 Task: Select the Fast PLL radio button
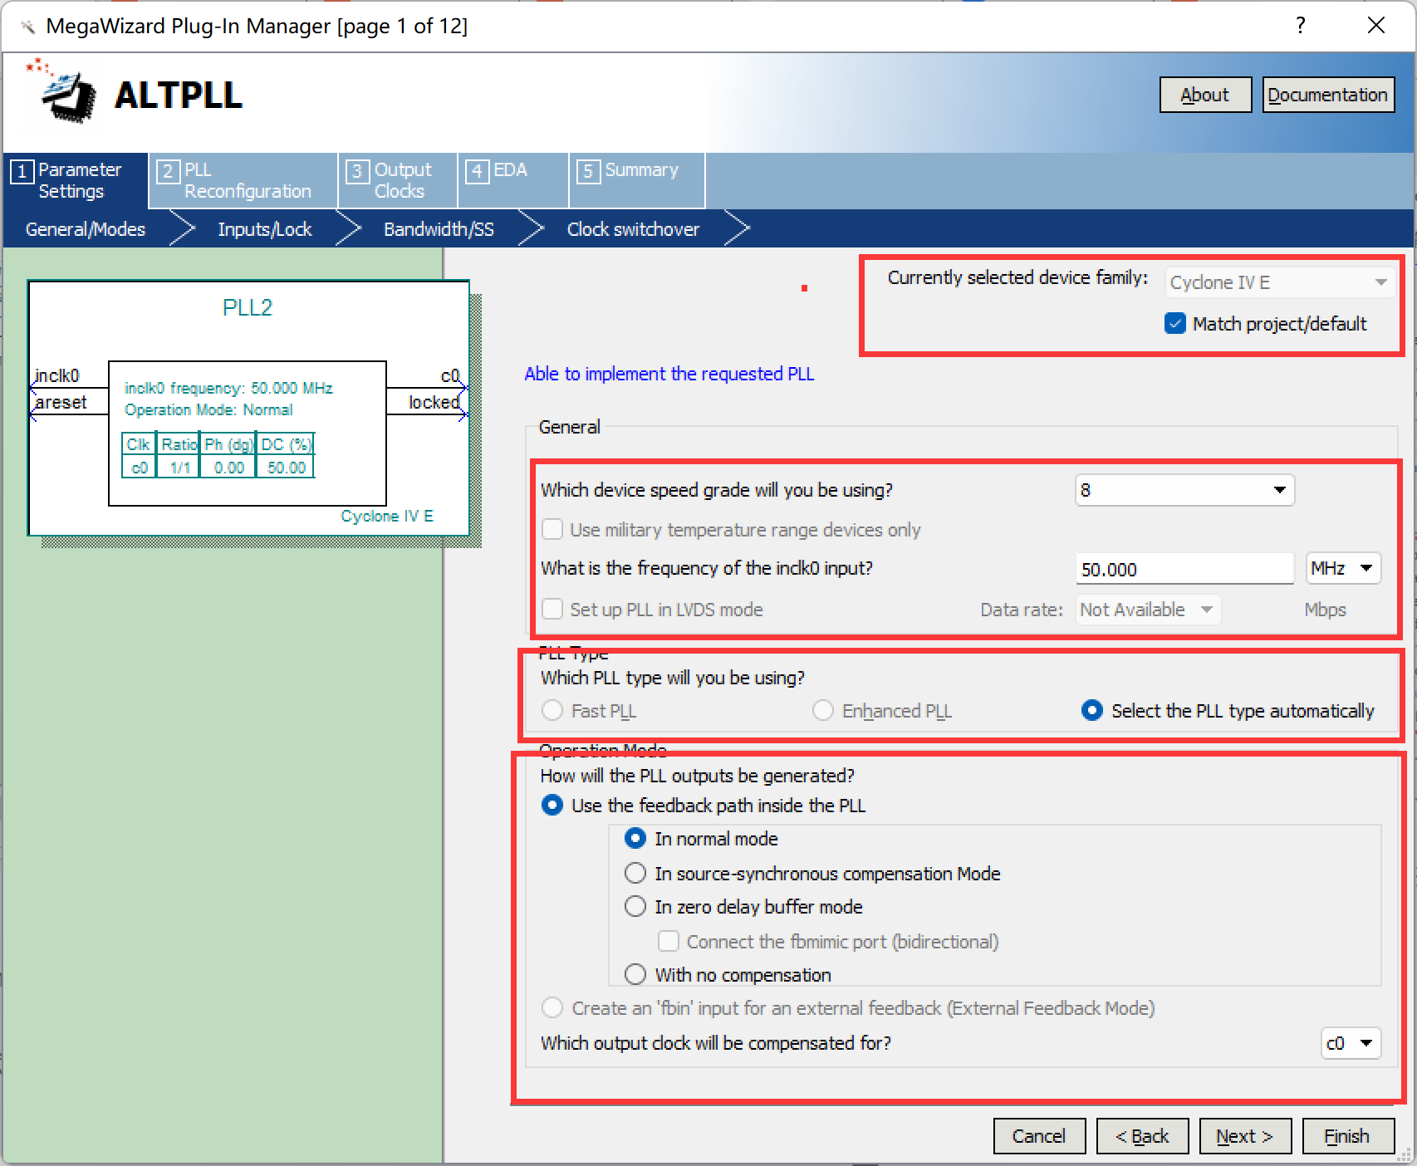(552, 711)
